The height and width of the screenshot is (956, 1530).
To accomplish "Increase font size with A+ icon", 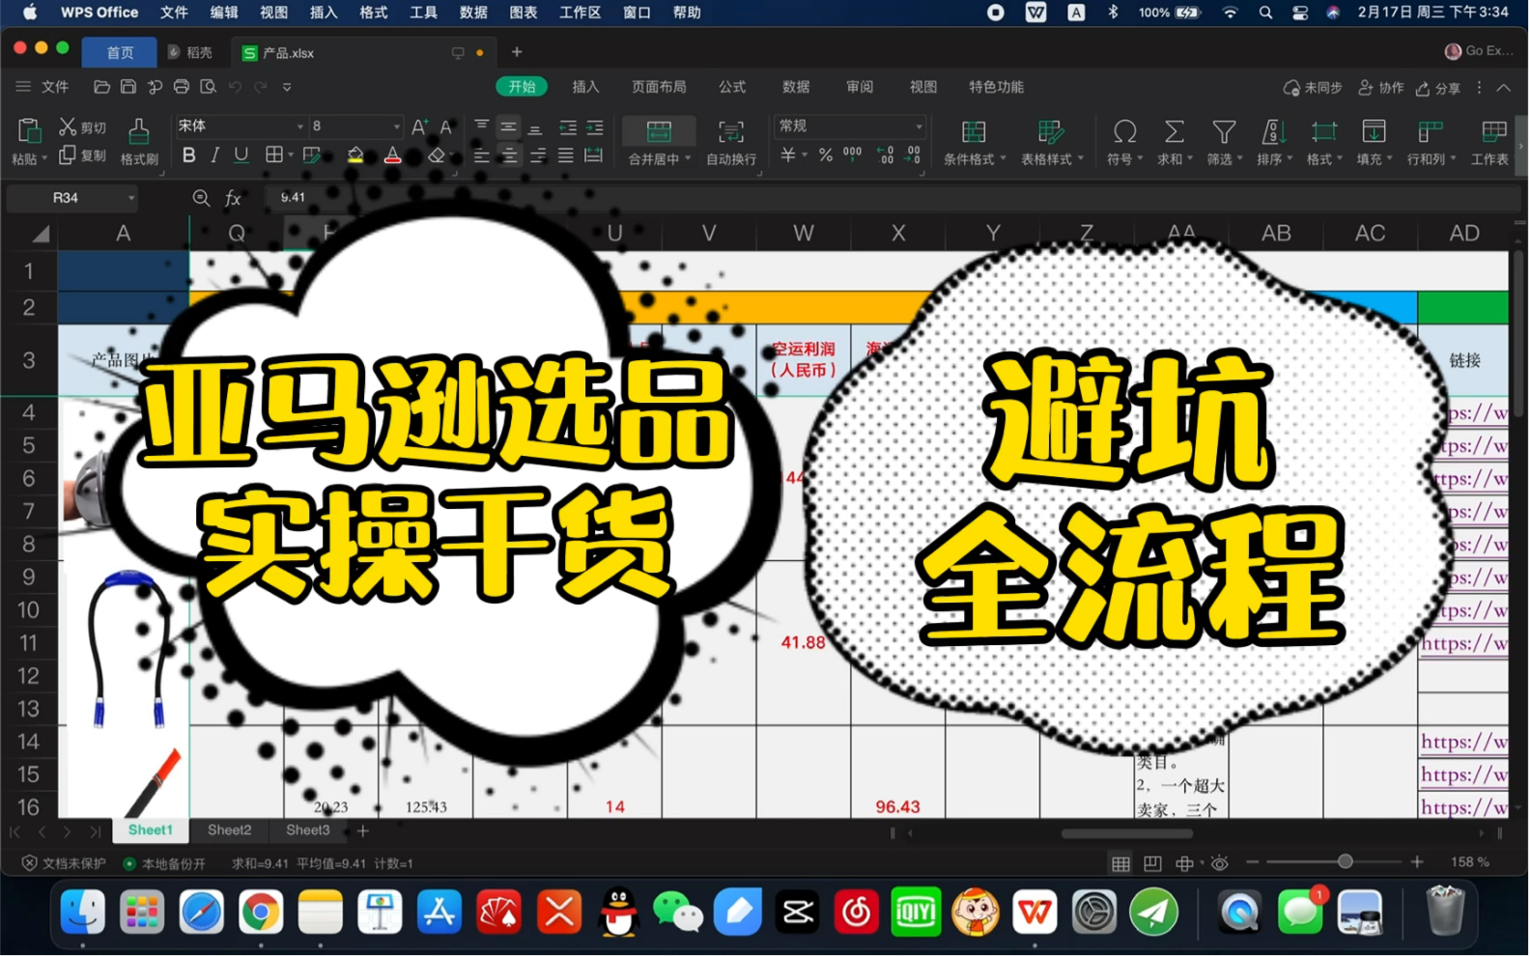I will pyautogui.click(x=419, y=127).
